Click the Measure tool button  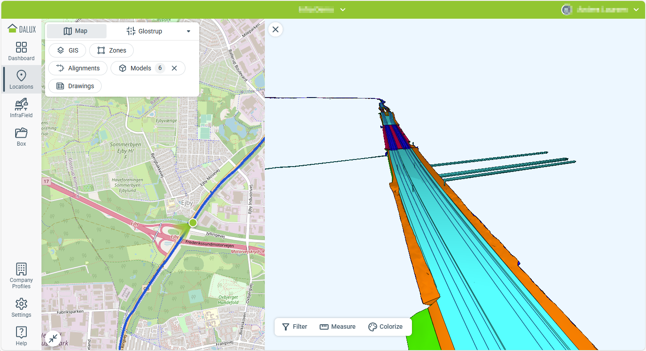(337, 327)
